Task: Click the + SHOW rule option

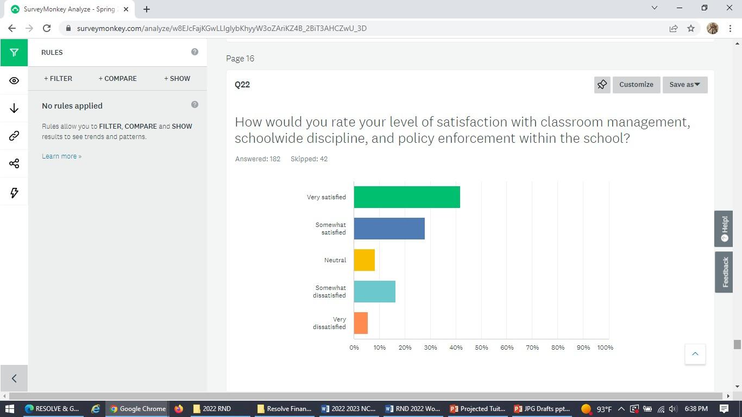Action: pos(177,78)
